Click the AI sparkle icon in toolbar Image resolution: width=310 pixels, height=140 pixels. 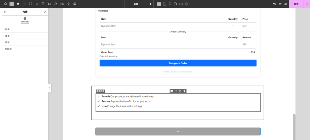[68, 4]
